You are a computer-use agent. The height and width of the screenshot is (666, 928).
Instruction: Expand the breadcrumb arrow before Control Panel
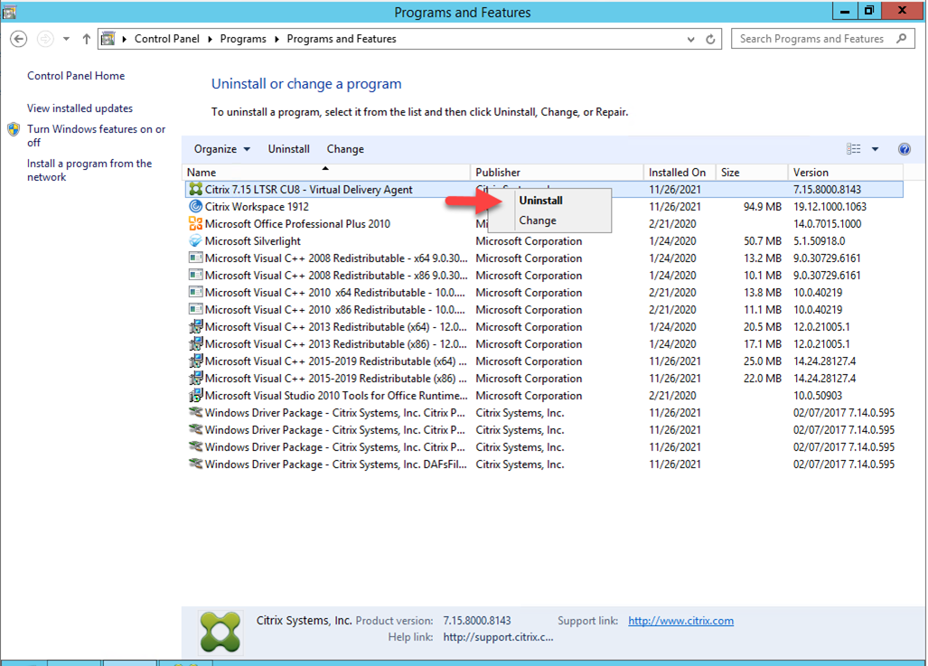[125, 39]
